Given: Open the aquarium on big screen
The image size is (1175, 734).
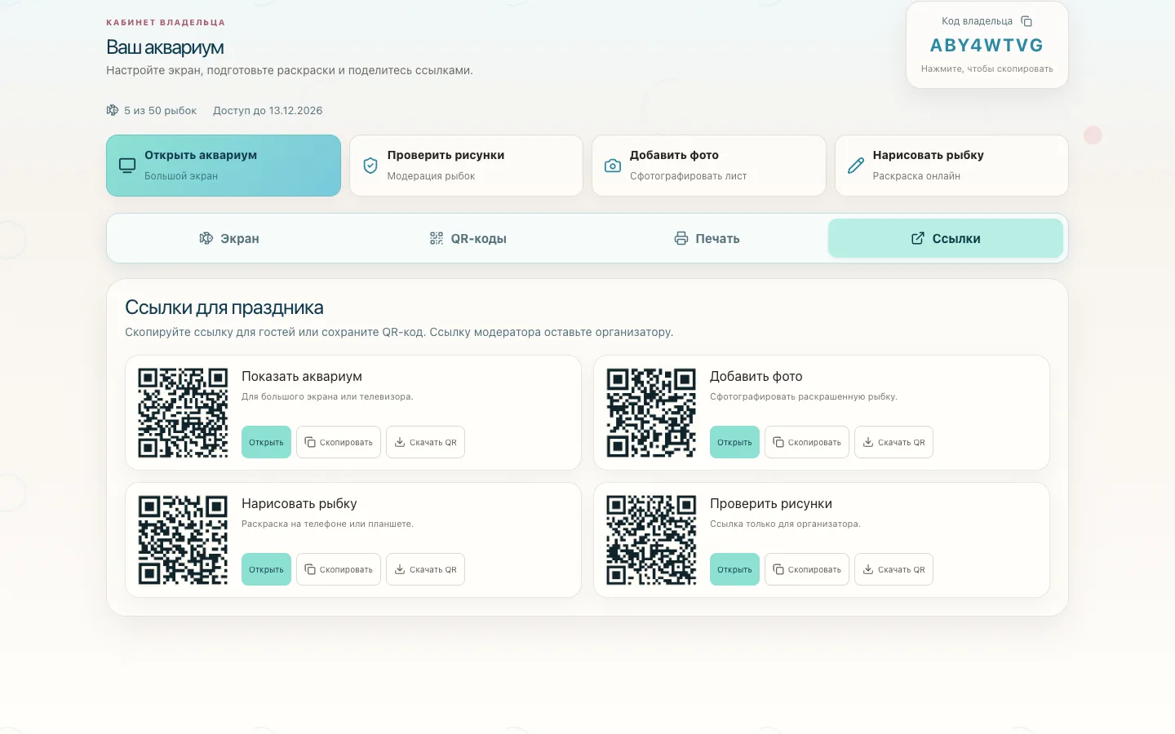Looking at the screenshot, I should [x=224, y=166].
